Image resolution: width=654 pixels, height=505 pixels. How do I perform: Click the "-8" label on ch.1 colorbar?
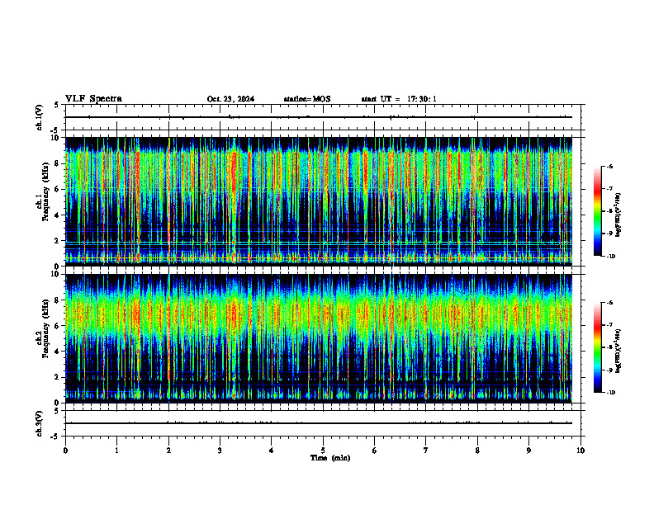point(609,211)
